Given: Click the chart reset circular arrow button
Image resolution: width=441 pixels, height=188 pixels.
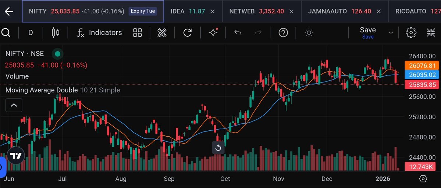Looking at the screenshot, I should [x=218, y=148].
